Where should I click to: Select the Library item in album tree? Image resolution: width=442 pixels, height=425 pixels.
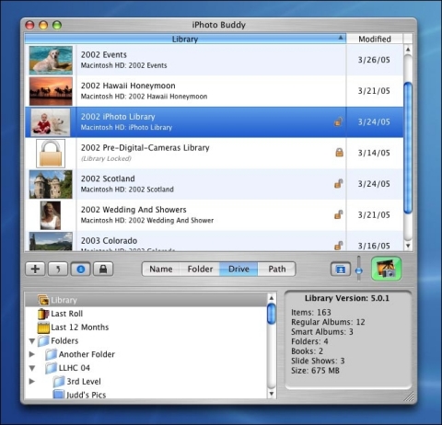[x=146, y=300]
